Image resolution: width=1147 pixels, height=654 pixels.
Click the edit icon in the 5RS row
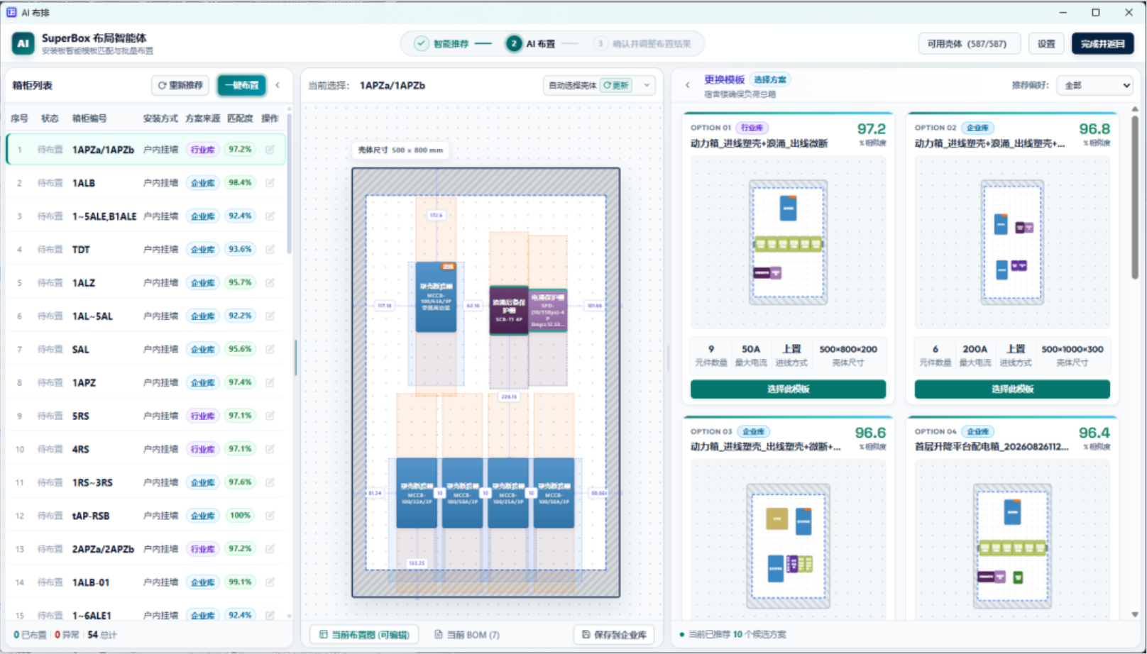coord(270,416)
